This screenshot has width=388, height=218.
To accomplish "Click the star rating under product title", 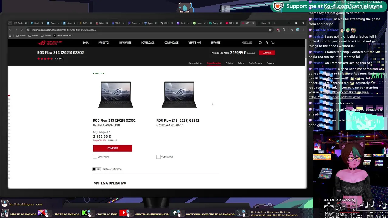I will pos(45,58).
